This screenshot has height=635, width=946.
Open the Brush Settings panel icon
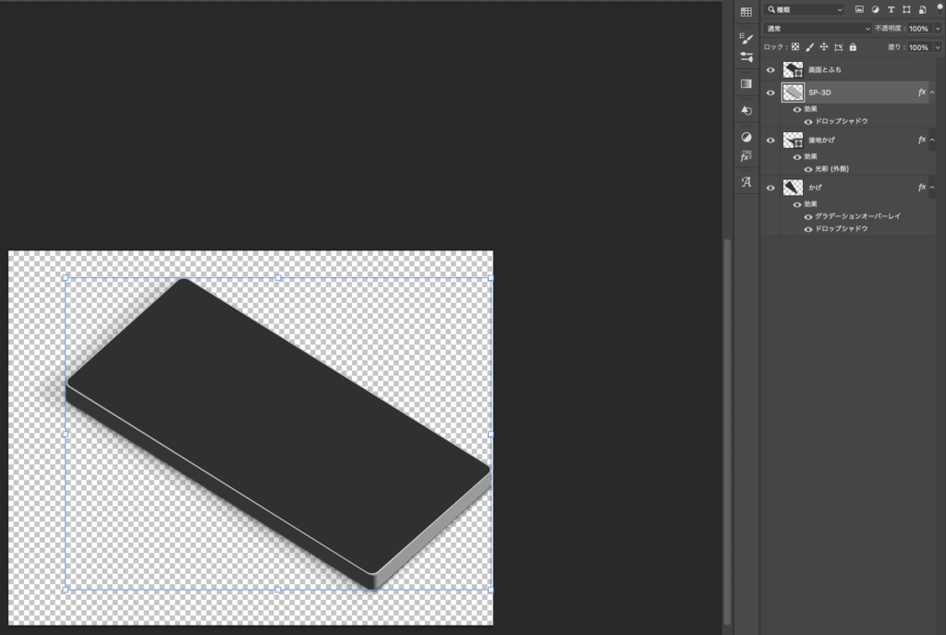pyautogui.click(x=746, y=39)
